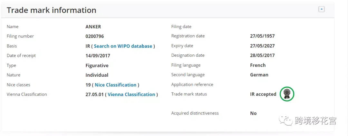Click the expiry date 27/05/2027
The height and width of the screenshot is (136, 348).
[x=262, y=46]
